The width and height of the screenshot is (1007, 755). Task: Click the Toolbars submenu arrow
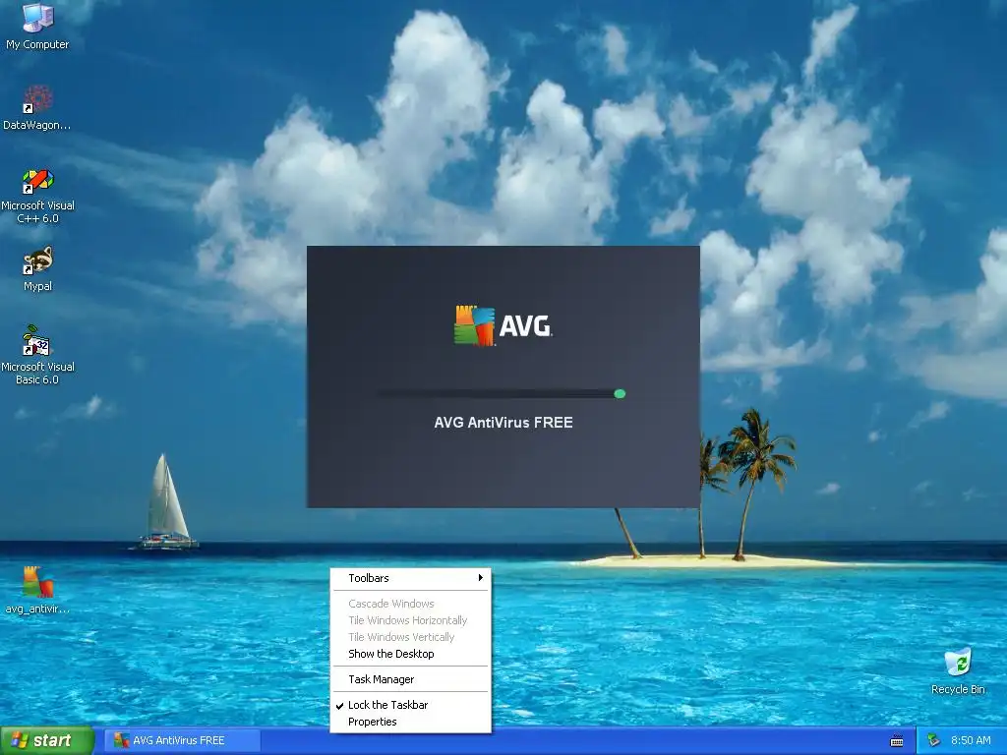(480, 578)
